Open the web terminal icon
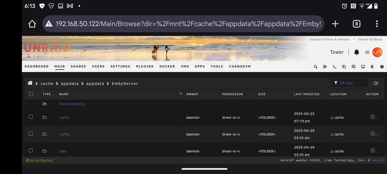This screenshot has height=174, width=387. (334, 67)
